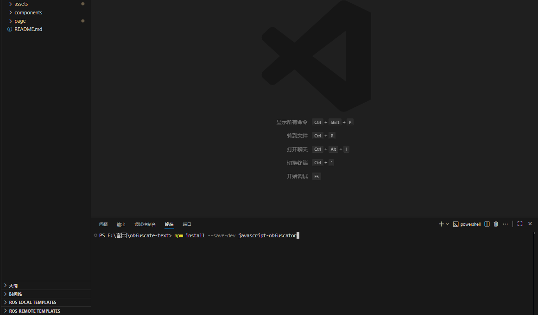Switch to the 问题 panel tab

click(103, 224)
